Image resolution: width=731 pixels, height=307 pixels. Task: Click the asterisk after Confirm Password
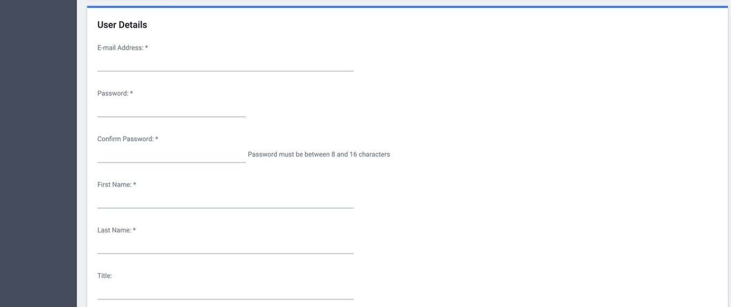click(157, 139)
